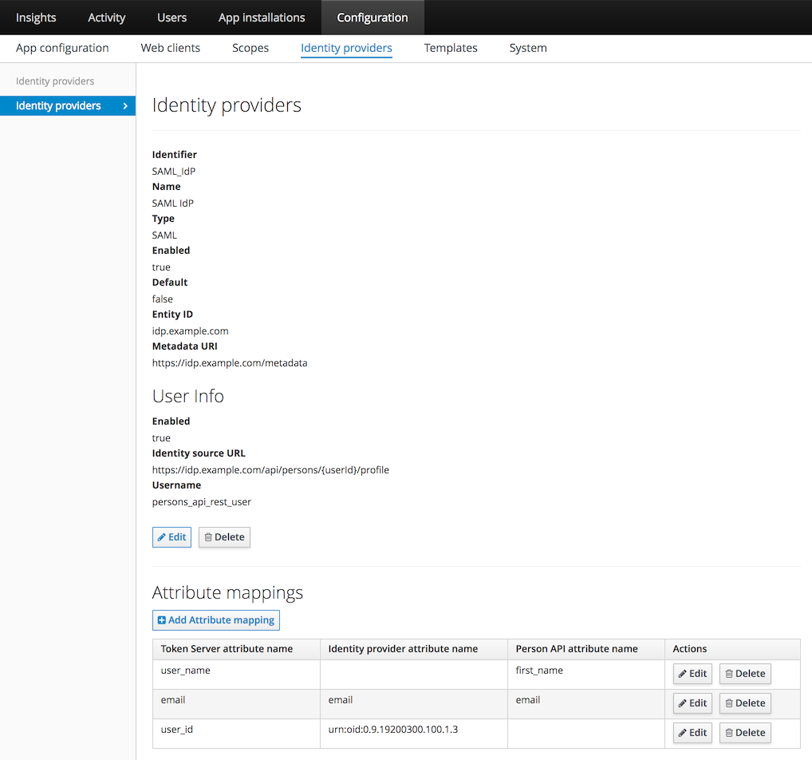Click the pencil Edit icon on email mapping row

(684, 703)
